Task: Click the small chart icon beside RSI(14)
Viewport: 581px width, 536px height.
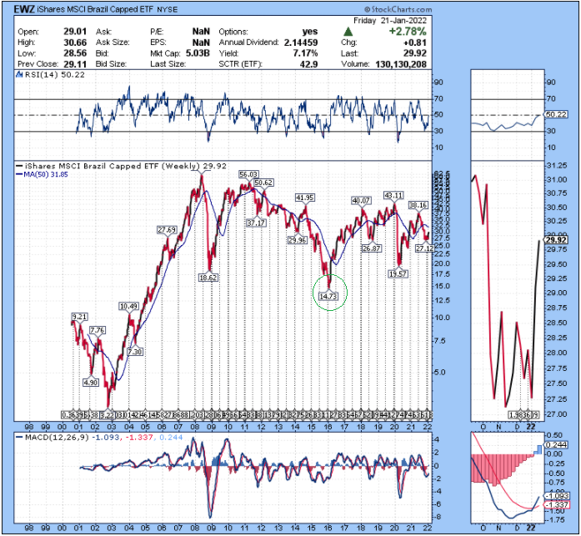Action: coord(20,75)
